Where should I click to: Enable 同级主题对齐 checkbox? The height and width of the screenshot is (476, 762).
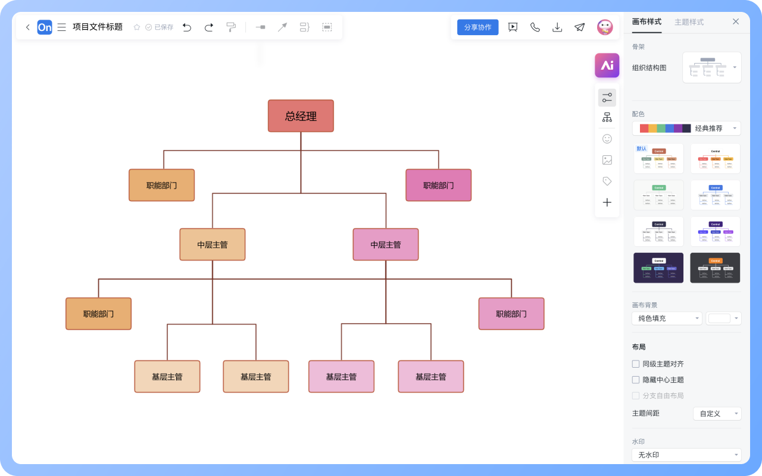[x=636, y=364]
